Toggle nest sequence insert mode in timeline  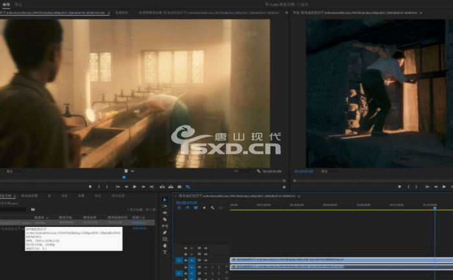(x=179, y=208)
